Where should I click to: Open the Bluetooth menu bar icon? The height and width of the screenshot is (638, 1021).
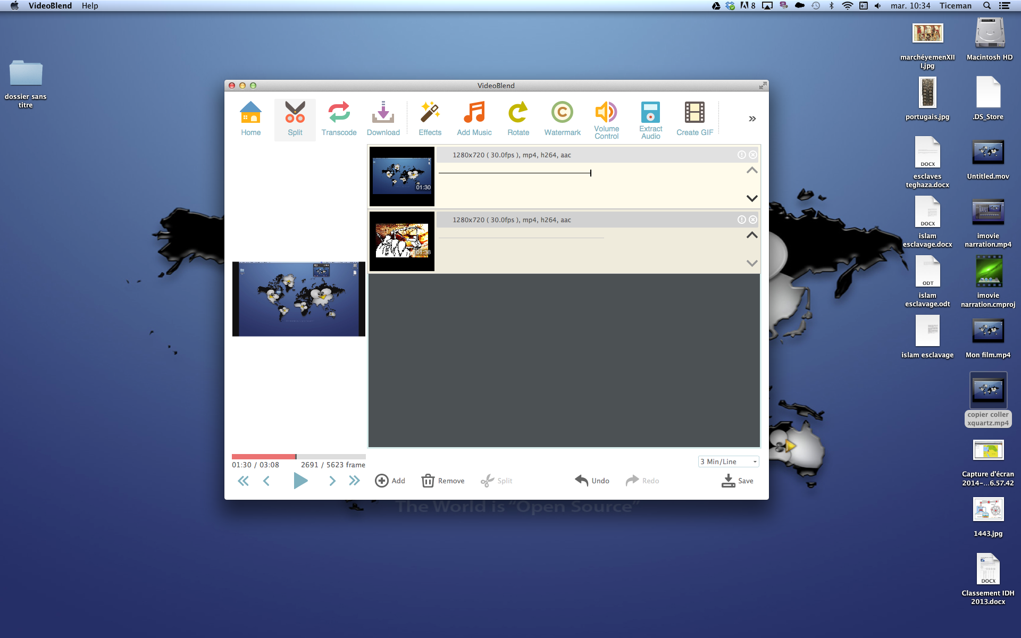coord(832,6)
